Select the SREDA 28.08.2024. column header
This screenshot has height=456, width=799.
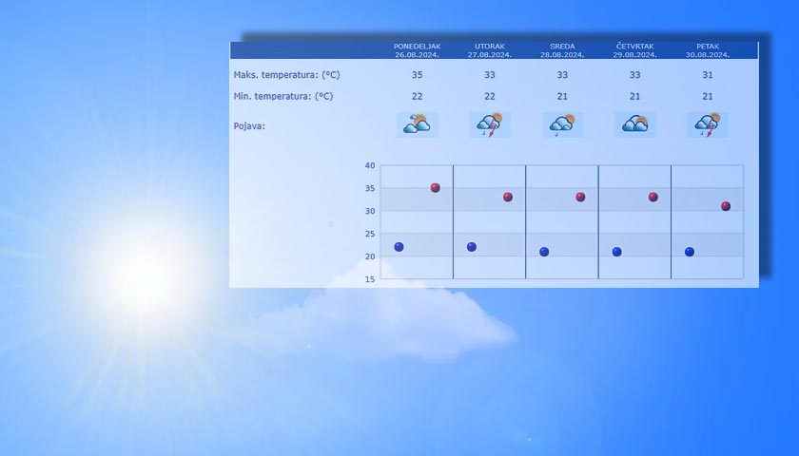562,50
